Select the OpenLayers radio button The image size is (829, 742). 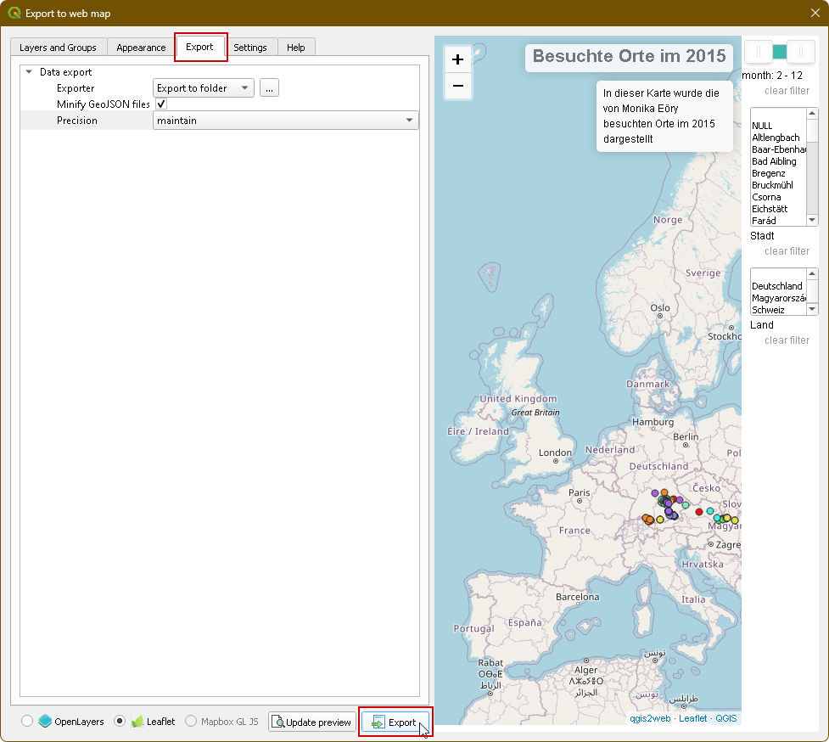click(27, 722)
